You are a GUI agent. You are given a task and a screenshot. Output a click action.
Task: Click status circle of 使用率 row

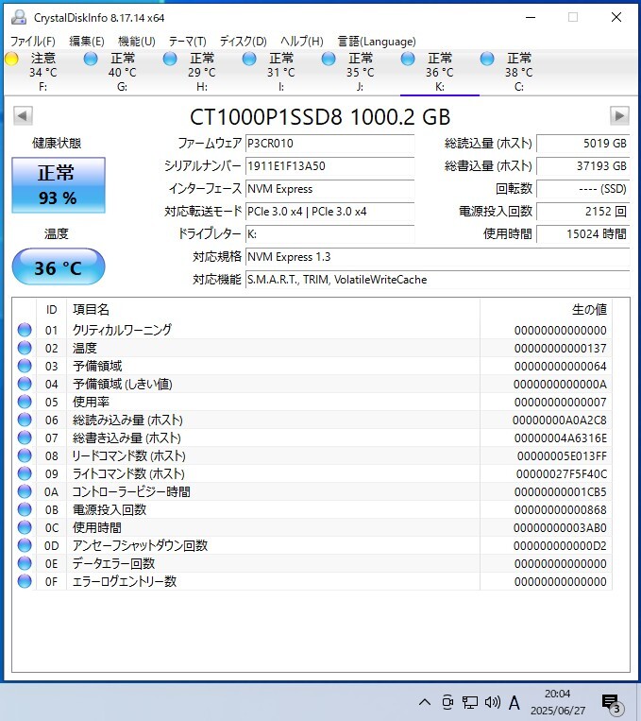pos(25,402)
